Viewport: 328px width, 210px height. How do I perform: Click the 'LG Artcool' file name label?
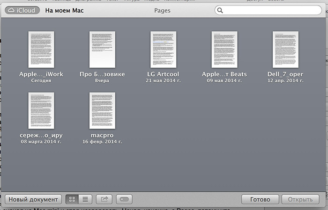tap(163, 74)
